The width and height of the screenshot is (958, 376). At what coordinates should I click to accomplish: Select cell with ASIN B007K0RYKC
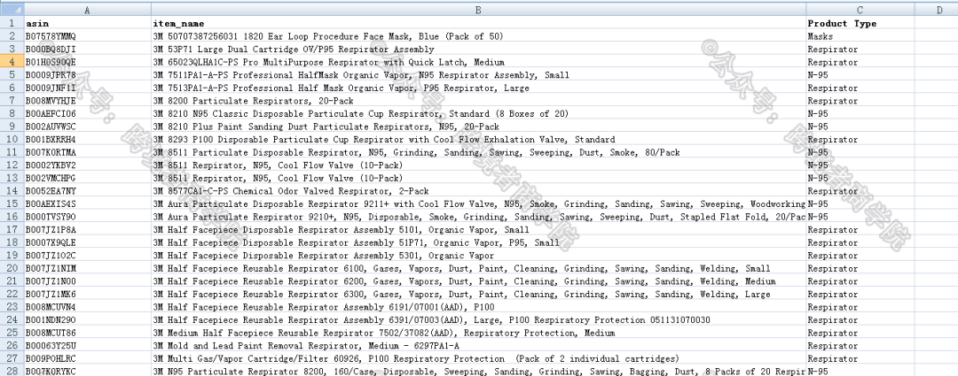(88, 371)
